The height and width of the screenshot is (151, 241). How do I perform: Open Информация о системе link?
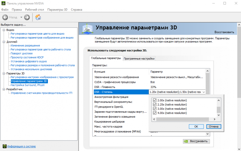point(21,146)
